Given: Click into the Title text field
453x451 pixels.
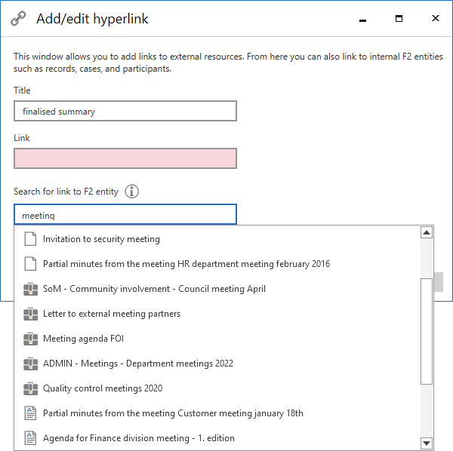Looking at the screenshot, I should coord(125,112).
